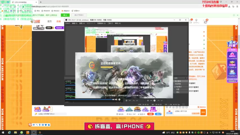Open the 文件(F) menu in OBS
240x135 pixels.
[67, 23]
